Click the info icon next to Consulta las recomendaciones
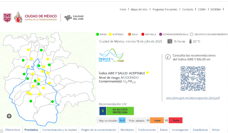This screenshot has width=228, height=133. tap(168, 57)
